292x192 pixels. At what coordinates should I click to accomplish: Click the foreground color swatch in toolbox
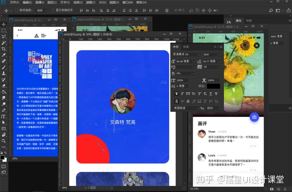2,158
